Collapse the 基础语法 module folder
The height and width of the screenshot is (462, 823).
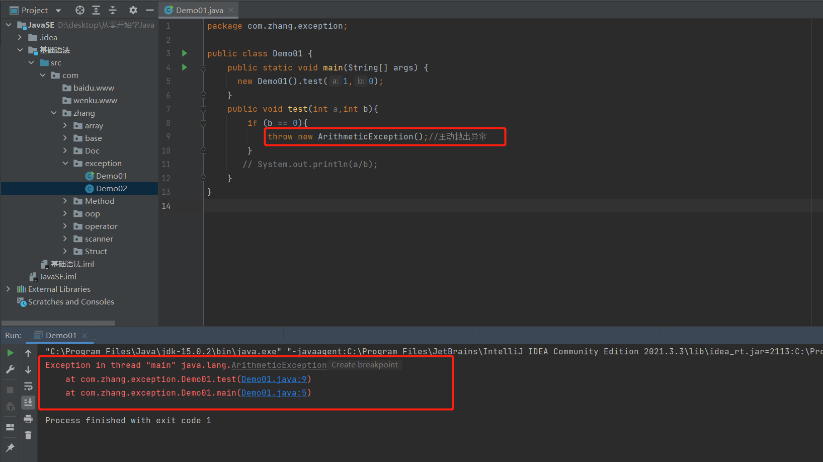pos(20,50)
